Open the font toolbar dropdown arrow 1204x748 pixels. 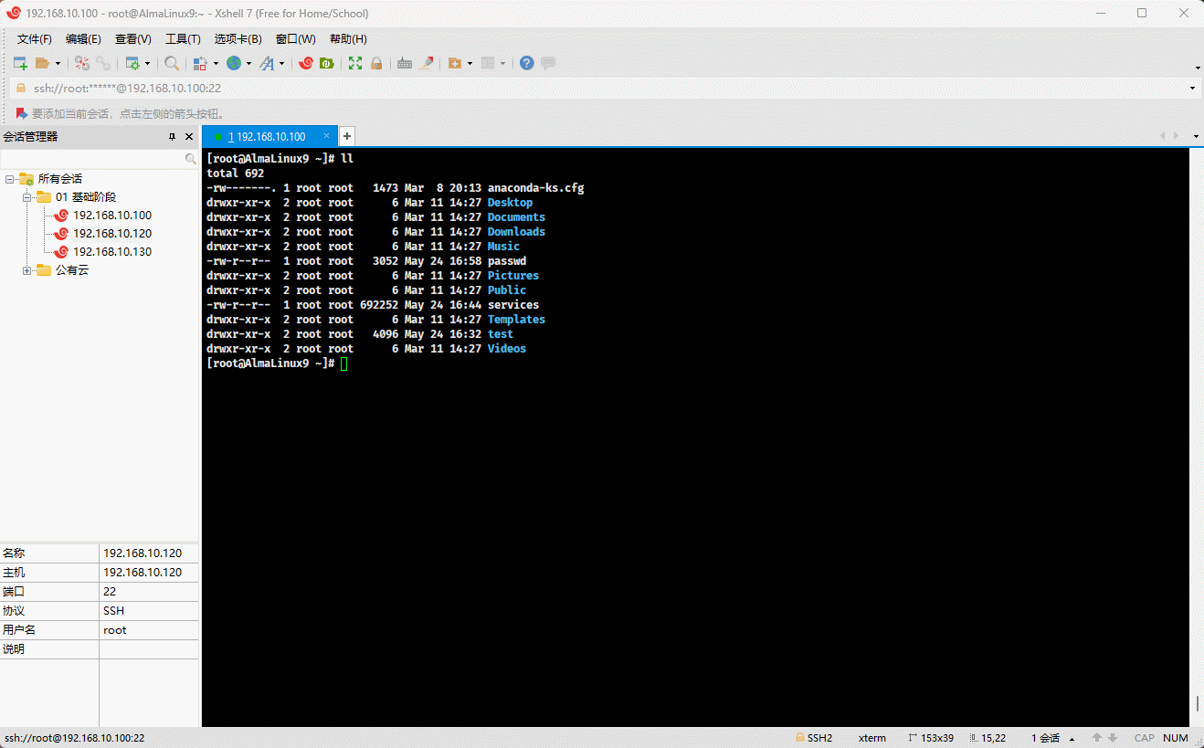click(x=281, y=64)
